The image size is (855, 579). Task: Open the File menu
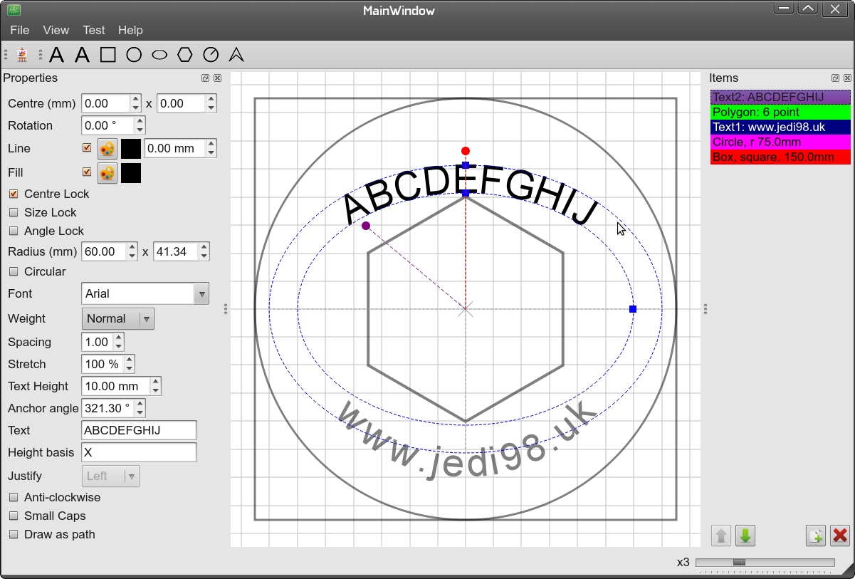tap(19, 30)
